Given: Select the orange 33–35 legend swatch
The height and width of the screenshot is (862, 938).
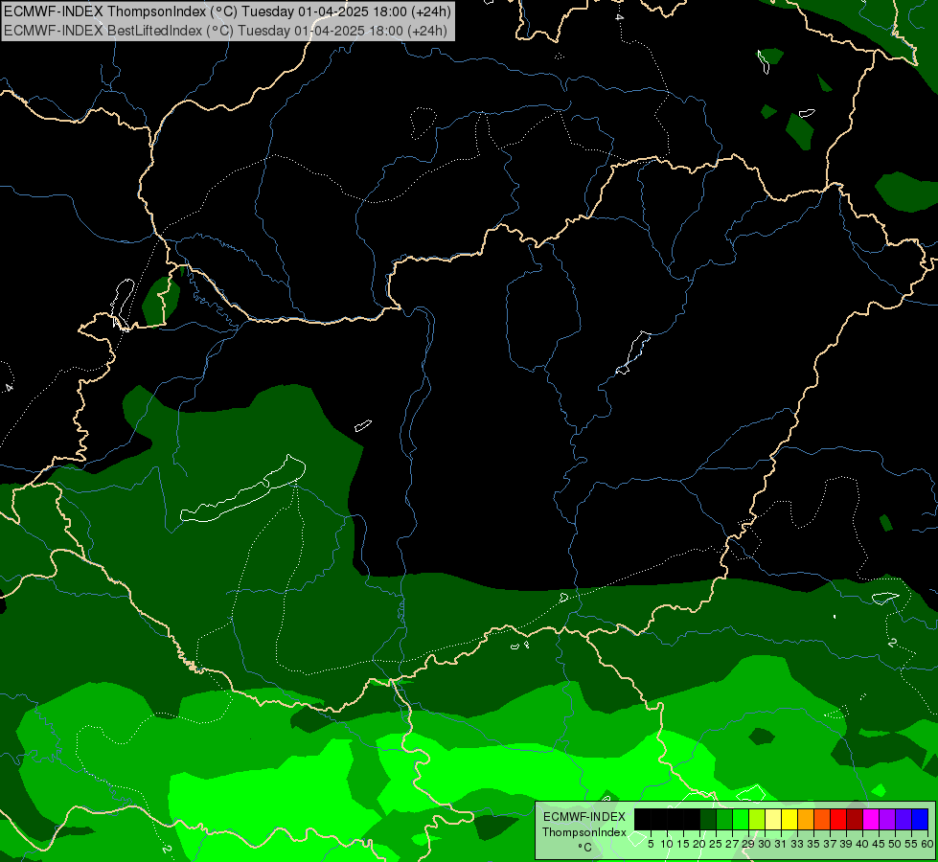Looking at the screenshot, I should 806,819.
